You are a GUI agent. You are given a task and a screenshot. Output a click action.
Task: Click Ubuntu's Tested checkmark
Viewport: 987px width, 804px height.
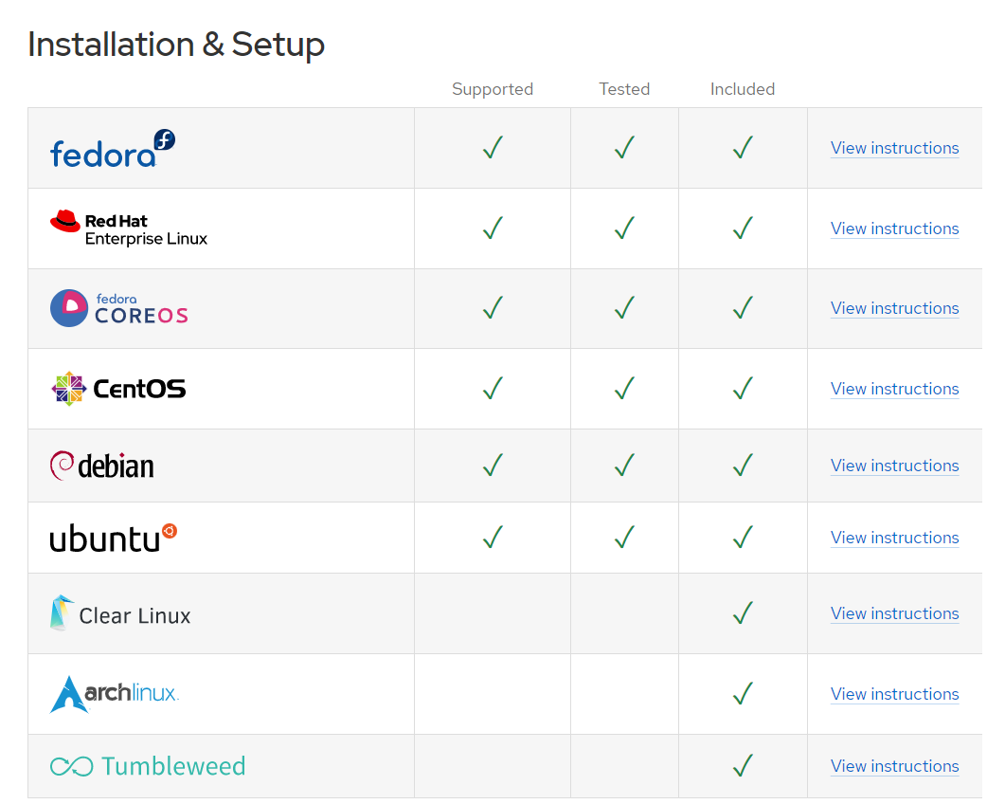pyautogui.click(x=624, y=538)
